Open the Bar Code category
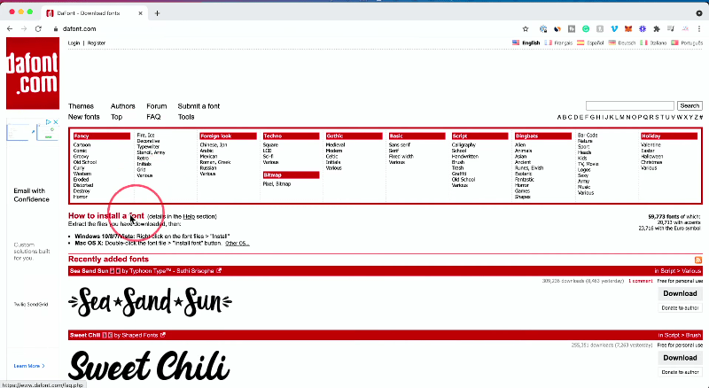 [x=588, y=136]
